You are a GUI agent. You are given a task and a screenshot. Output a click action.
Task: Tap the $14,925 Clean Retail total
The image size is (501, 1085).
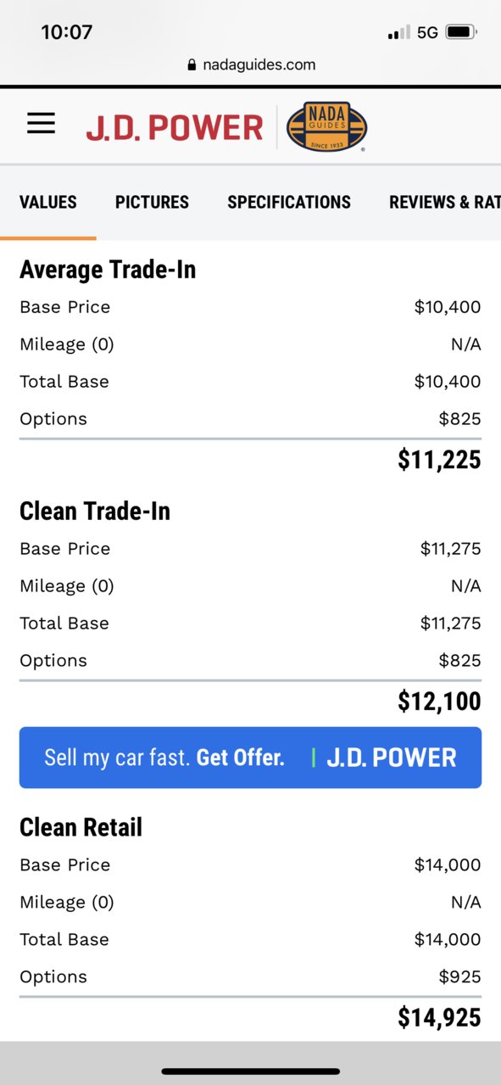tap(439, 1018)
